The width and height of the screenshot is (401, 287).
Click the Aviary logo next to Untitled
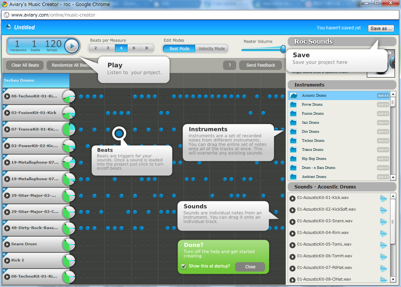[9, 27]
